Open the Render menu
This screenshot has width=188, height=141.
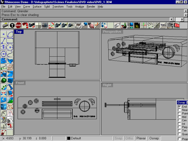pyautogui.click(x=91, y=7)
